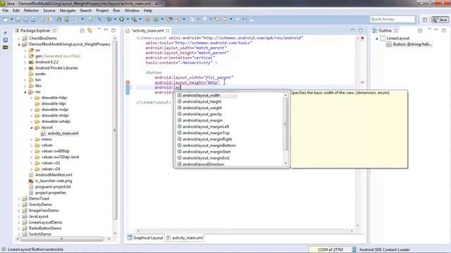Collapse the res folder
Image resolution: width=451 pixels, height=253 pixels.
[x=25, y=92]
